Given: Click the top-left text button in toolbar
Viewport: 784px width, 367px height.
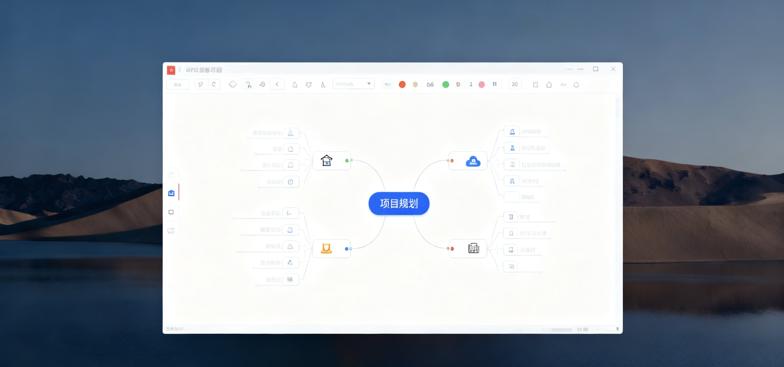Looking at the screenshot, I should (177, 84).
